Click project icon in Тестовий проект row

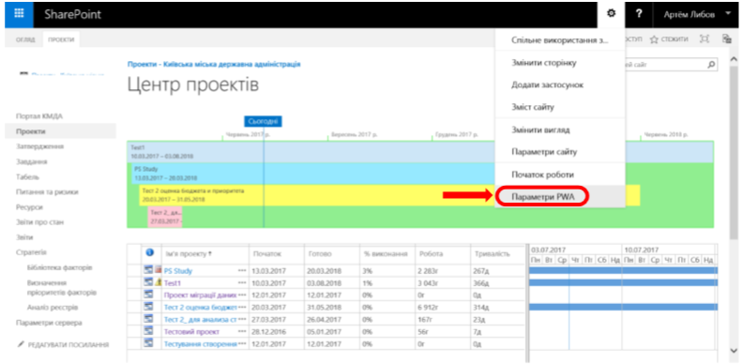pyautogui.click(x=149, y=331)
